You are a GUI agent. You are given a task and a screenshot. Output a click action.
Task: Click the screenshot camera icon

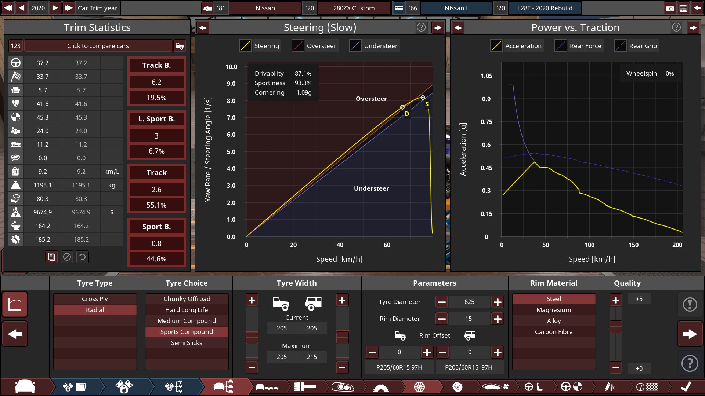[x=670, y=8]
